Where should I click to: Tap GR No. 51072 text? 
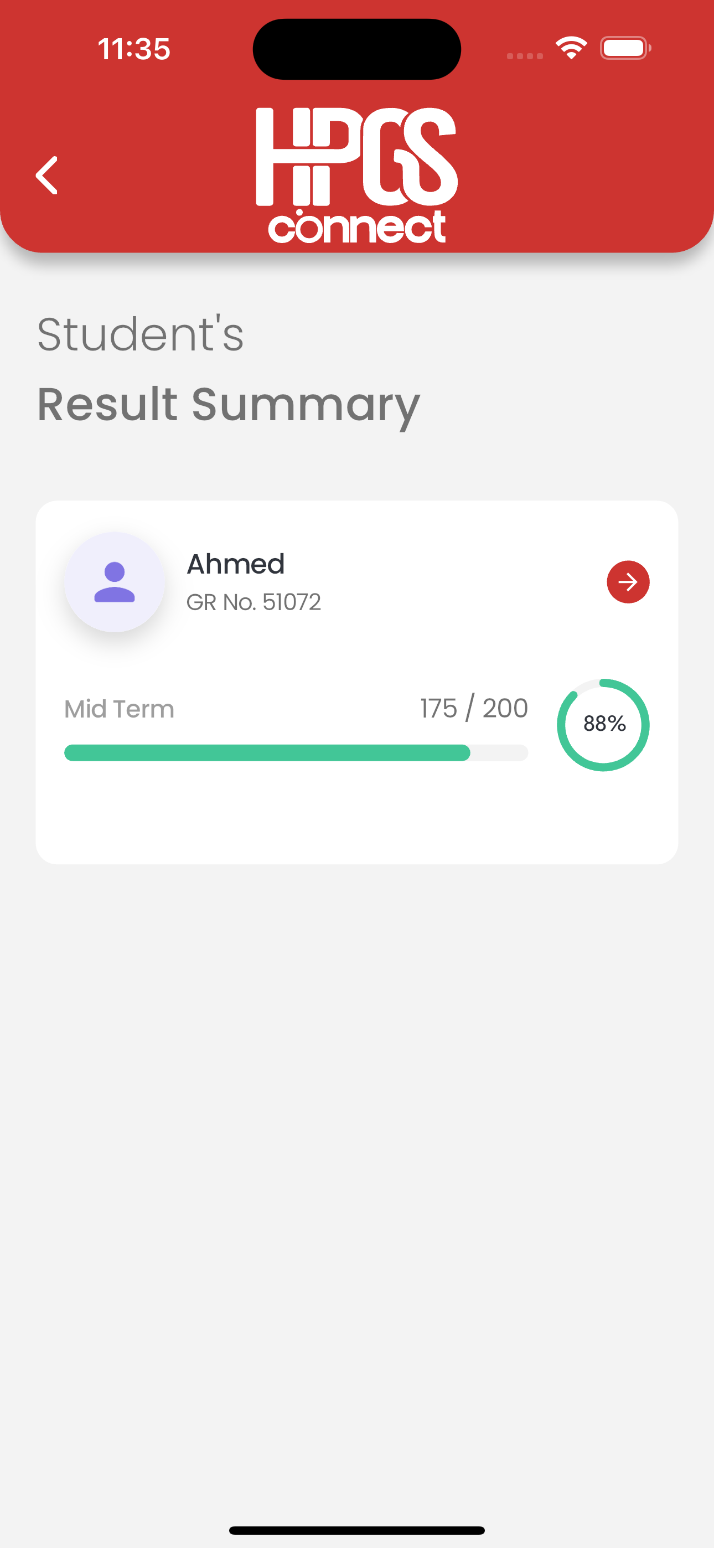pyautogui.click(x=253, y=602)
